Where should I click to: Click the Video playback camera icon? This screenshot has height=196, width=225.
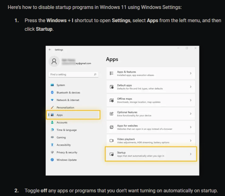(x=112, y=141)
